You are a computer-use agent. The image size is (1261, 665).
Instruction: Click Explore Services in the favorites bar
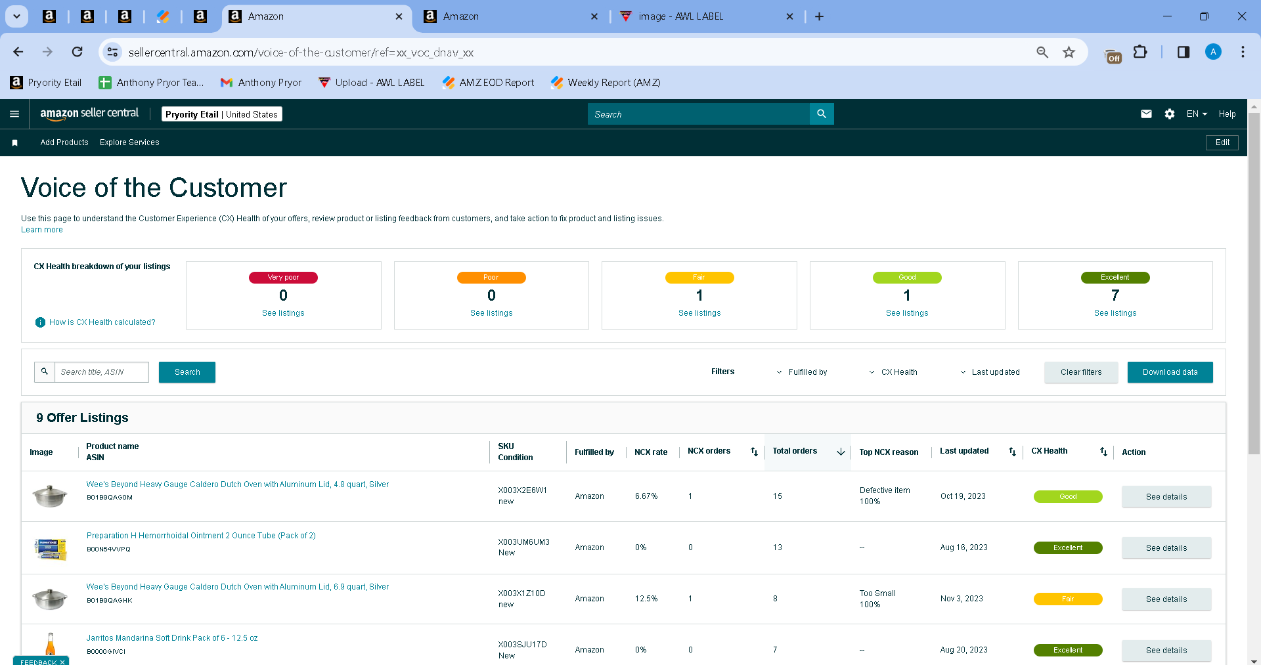pyautogui.click(x=129, y=142)
